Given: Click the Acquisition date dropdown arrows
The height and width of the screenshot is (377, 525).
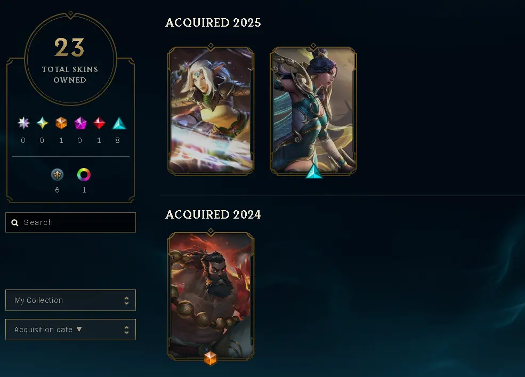Looking at the screenshot, I should [126, 330].
